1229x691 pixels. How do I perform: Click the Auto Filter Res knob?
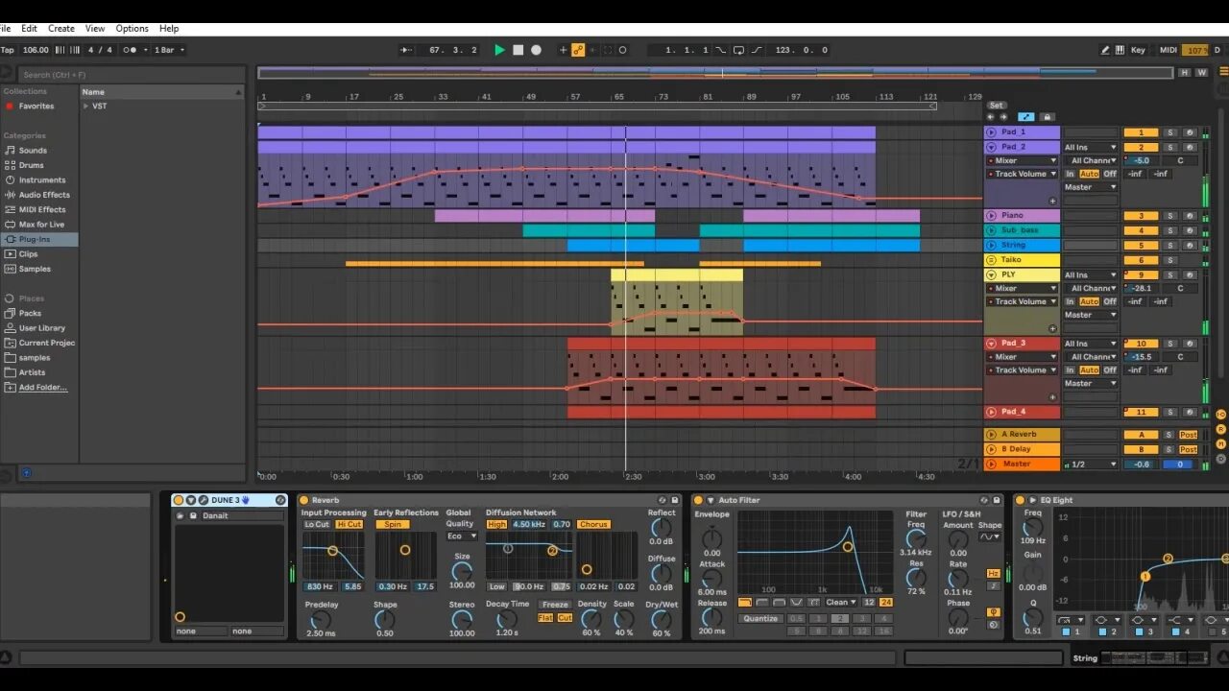click(917, 578)
